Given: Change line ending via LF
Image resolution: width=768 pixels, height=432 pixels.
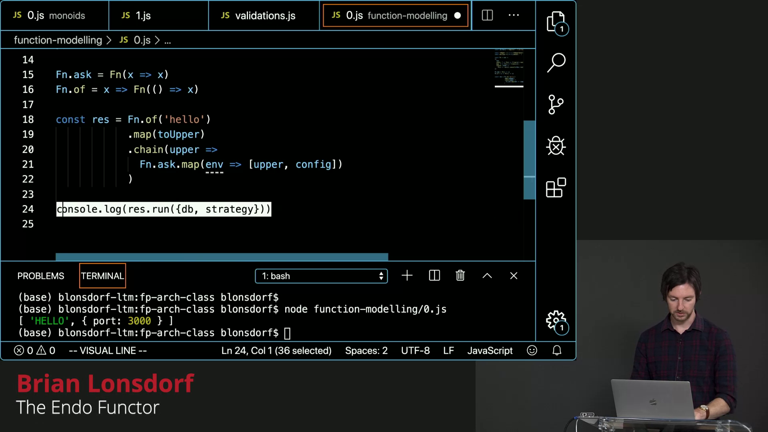Looking at the screenshot, I should (448, 350).
